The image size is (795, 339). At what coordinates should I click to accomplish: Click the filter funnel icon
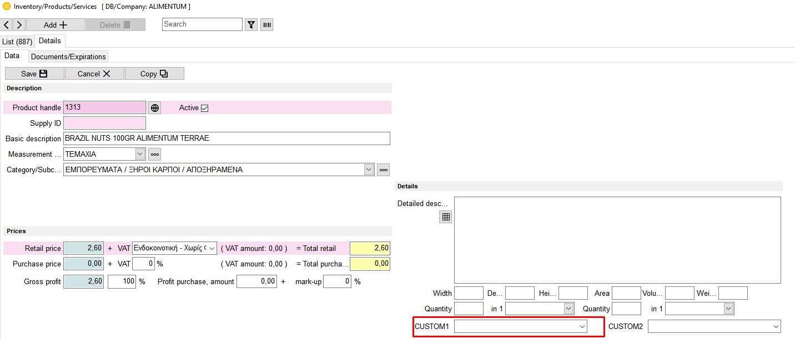tap(251, 25)
